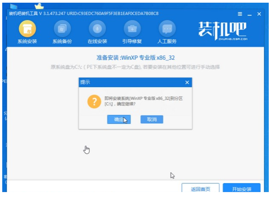Click the question mark icon in dialog
This screenshot has width=271, height=197.
[x=94, y=102]
